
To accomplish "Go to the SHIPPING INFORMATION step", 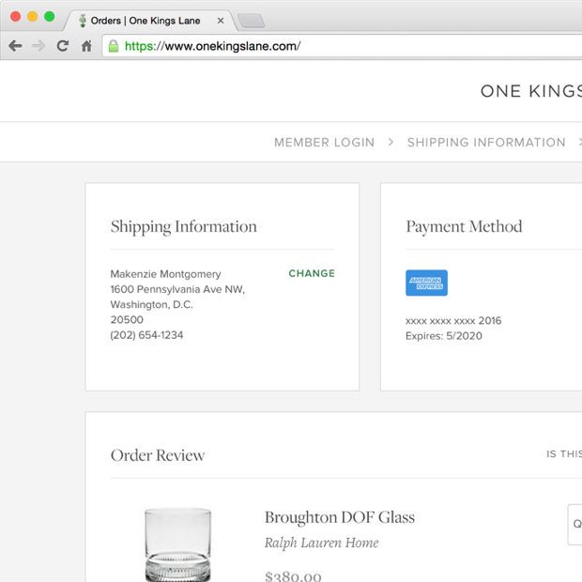I will 485,143.
